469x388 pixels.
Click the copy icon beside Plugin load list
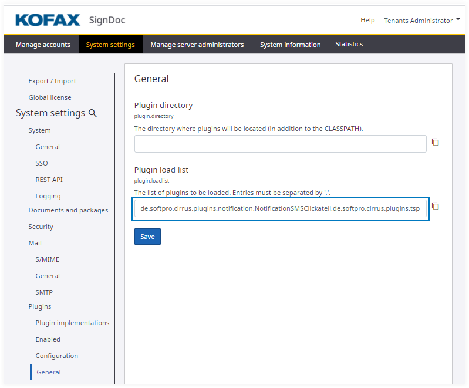tap(436, 207)
